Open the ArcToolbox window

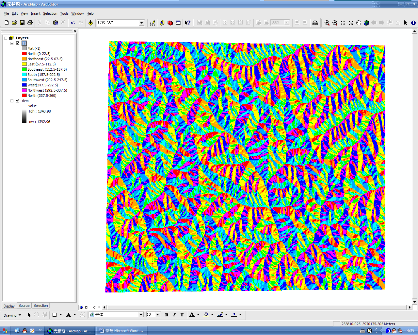tap(170, 23)
